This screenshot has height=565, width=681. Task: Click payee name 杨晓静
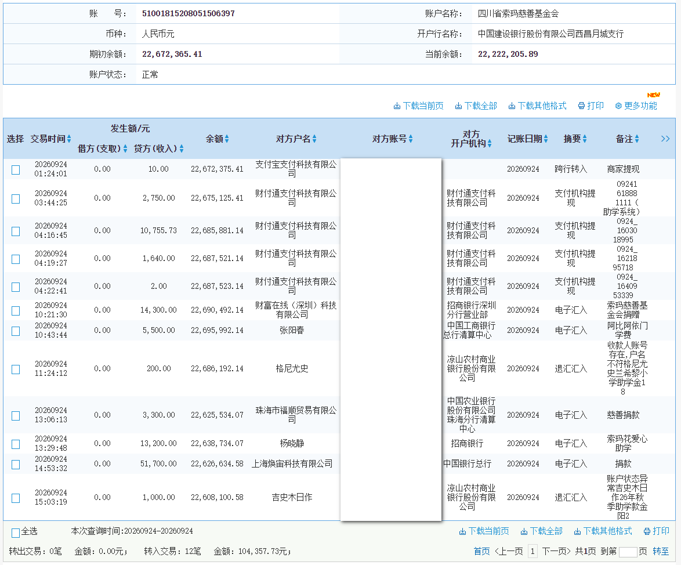[292, 443]
